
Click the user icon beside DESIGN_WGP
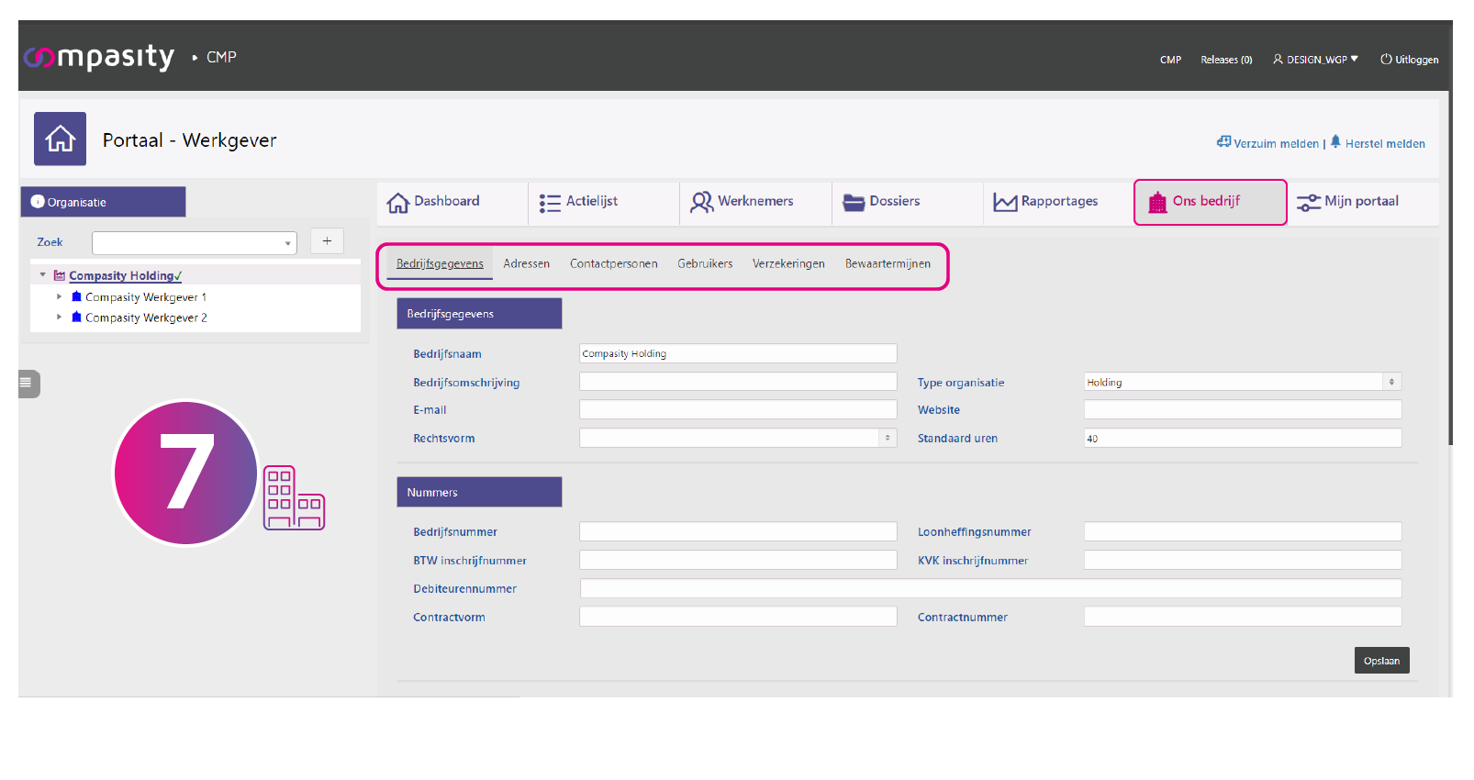click(1278, 60)
